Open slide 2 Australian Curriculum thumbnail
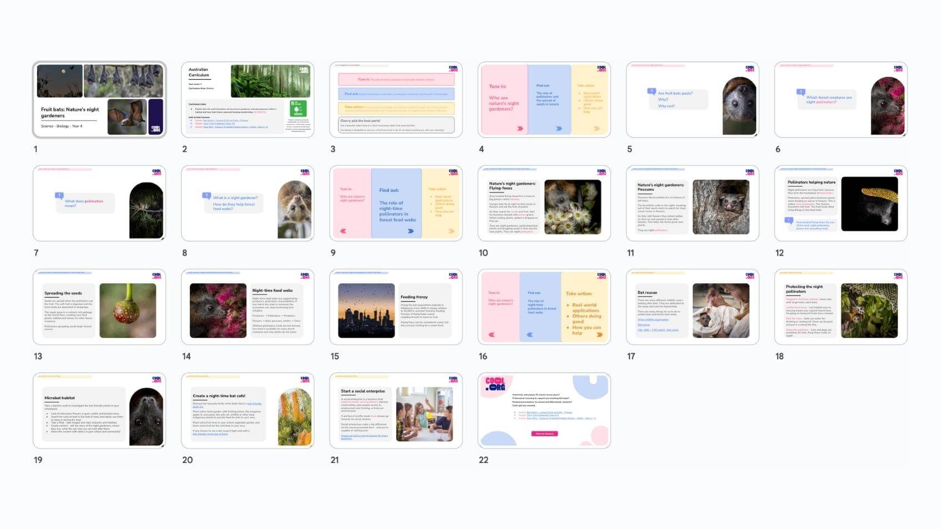This screenshot has width=941, height=529. coord(247,100)
